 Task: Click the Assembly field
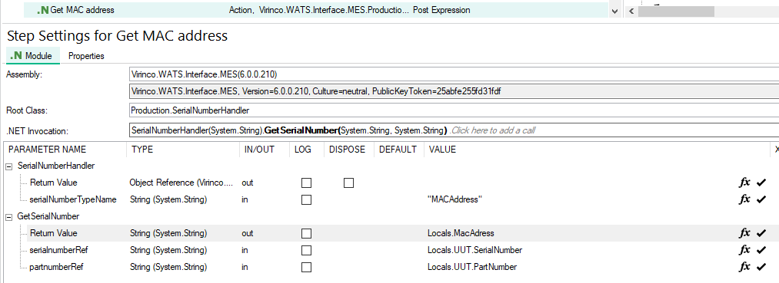pos(454,75)
